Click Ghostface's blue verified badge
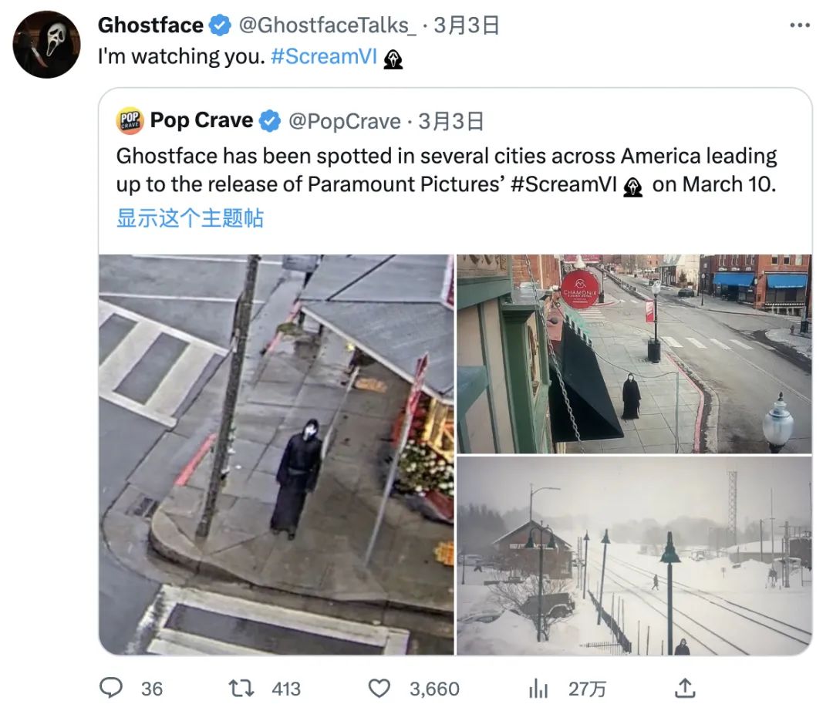This screenshot has height=711, width=833. 219,25
